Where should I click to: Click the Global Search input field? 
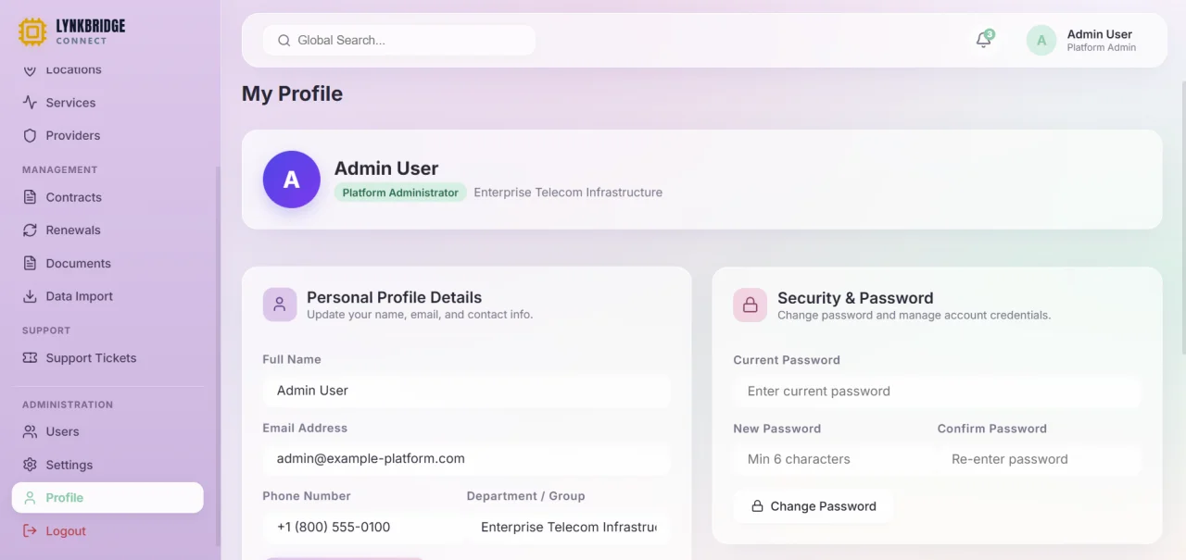pyautogui.click(x=399, y=40)
